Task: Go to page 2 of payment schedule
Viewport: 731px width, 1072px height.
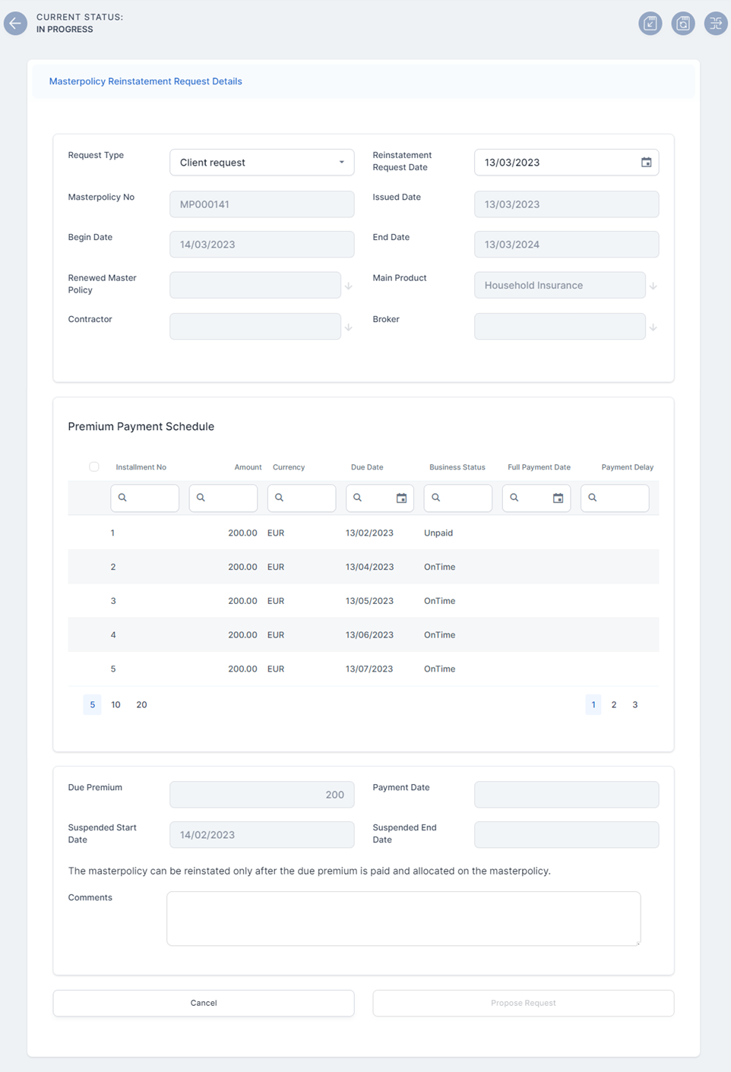Action: click(x=614, y=705)
